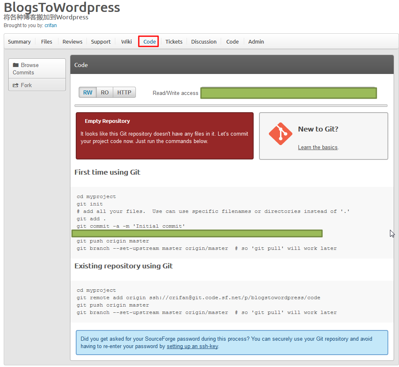Click the git remote add origin command
The image size is (399, 367).
pos(198,298)
